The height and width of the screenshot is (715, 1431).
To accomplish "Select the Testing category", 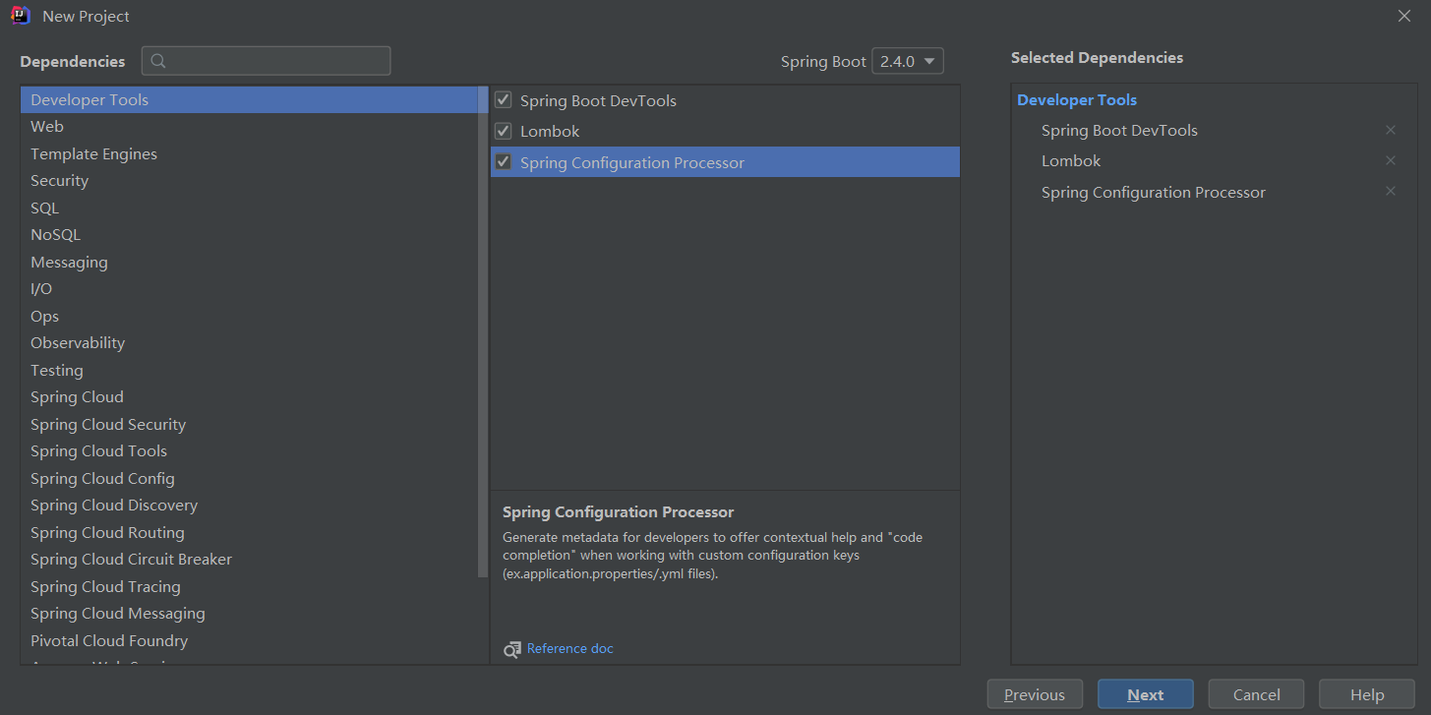I will (x=249, y=370).
